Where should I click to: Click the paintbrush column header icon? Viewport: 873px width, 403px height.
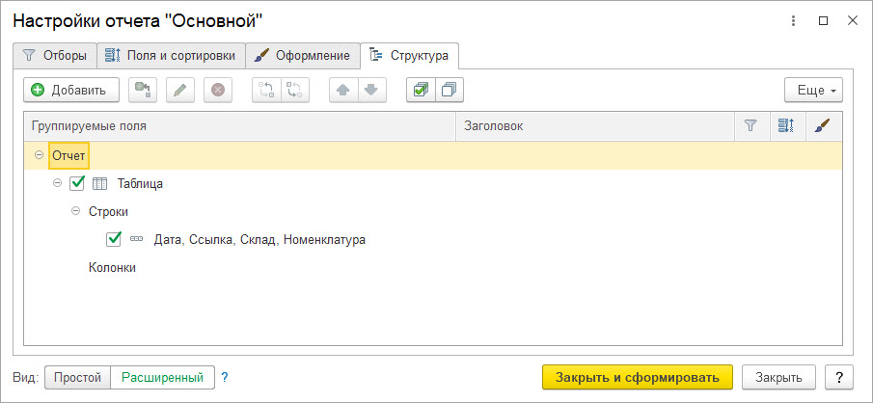pyautogui.click(x=821, y=126)
